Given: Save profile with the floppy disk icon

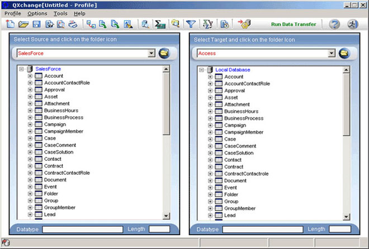Looking at the screenshot, I should 36,24.
